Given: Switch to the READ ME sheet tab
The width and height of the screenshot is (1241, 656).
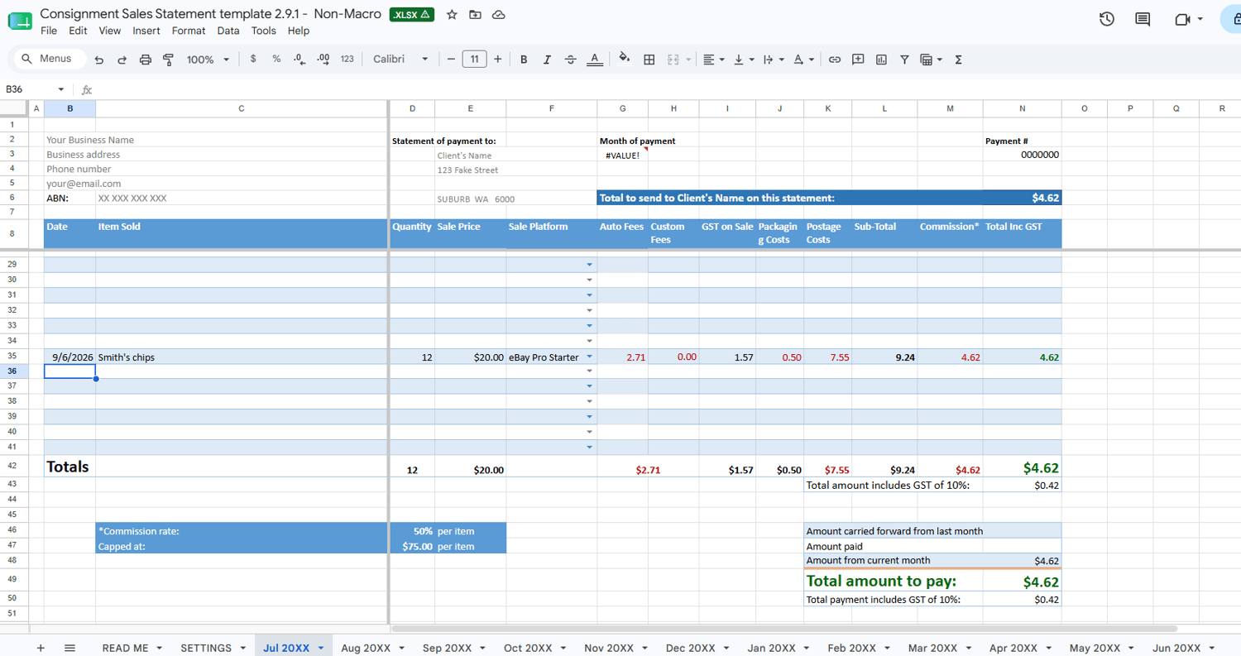Looking at the screenshot, I should [126, 648].
